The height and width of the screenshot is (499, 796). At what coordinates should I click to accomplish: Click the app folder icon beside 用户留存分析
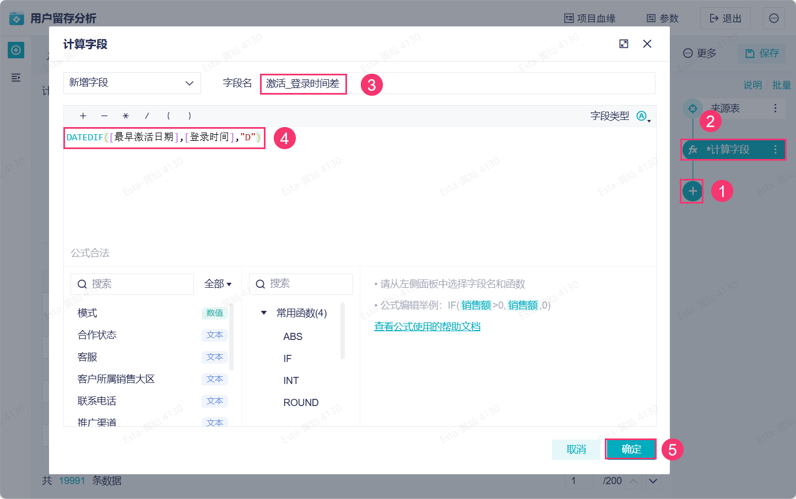[17, 19]
